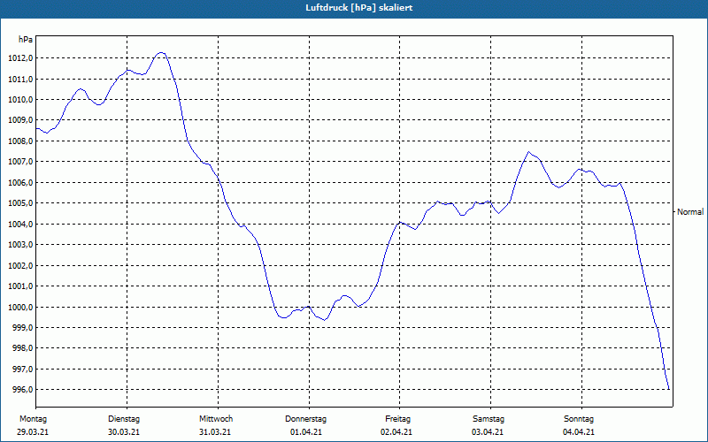Click the 1000,0 axis value
The height and width of the screenshot is (442, 708).
tap(20, 307)
